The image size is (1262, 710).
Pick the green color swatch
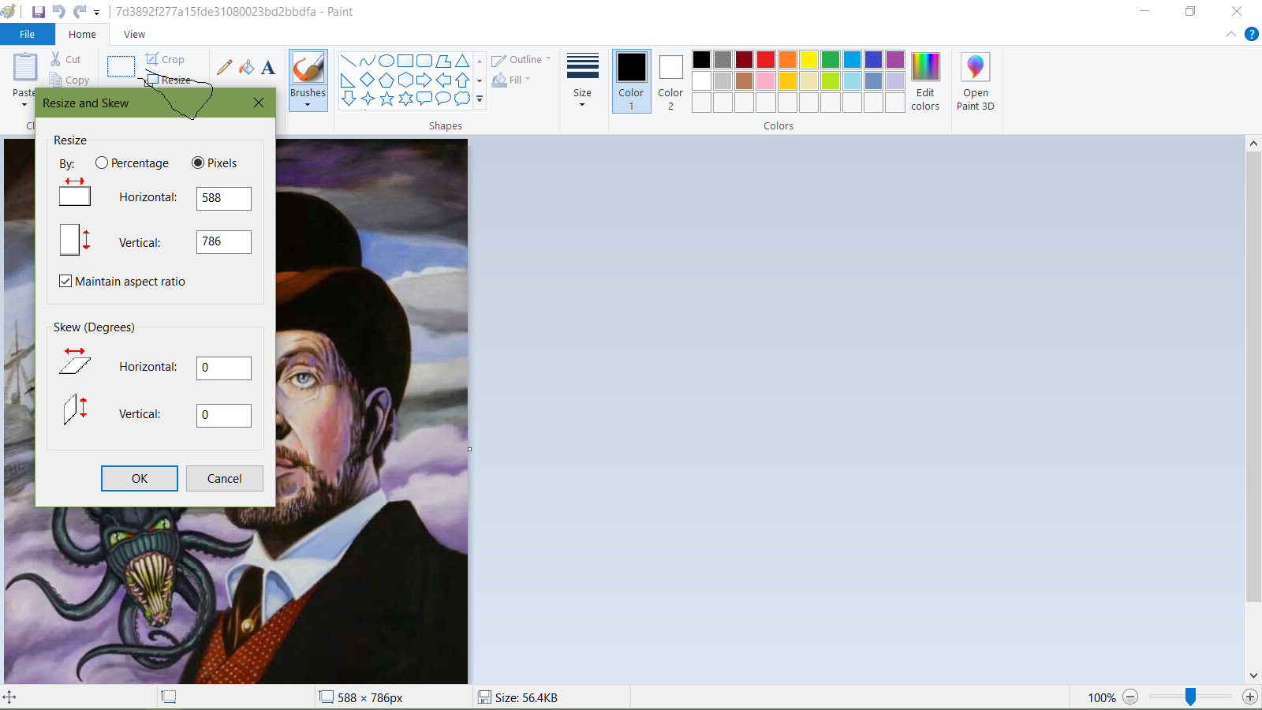[x=830, y=60]
